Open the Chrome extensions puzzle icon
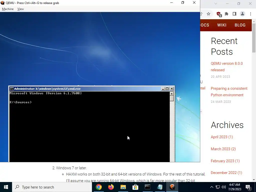 (226, 14)
